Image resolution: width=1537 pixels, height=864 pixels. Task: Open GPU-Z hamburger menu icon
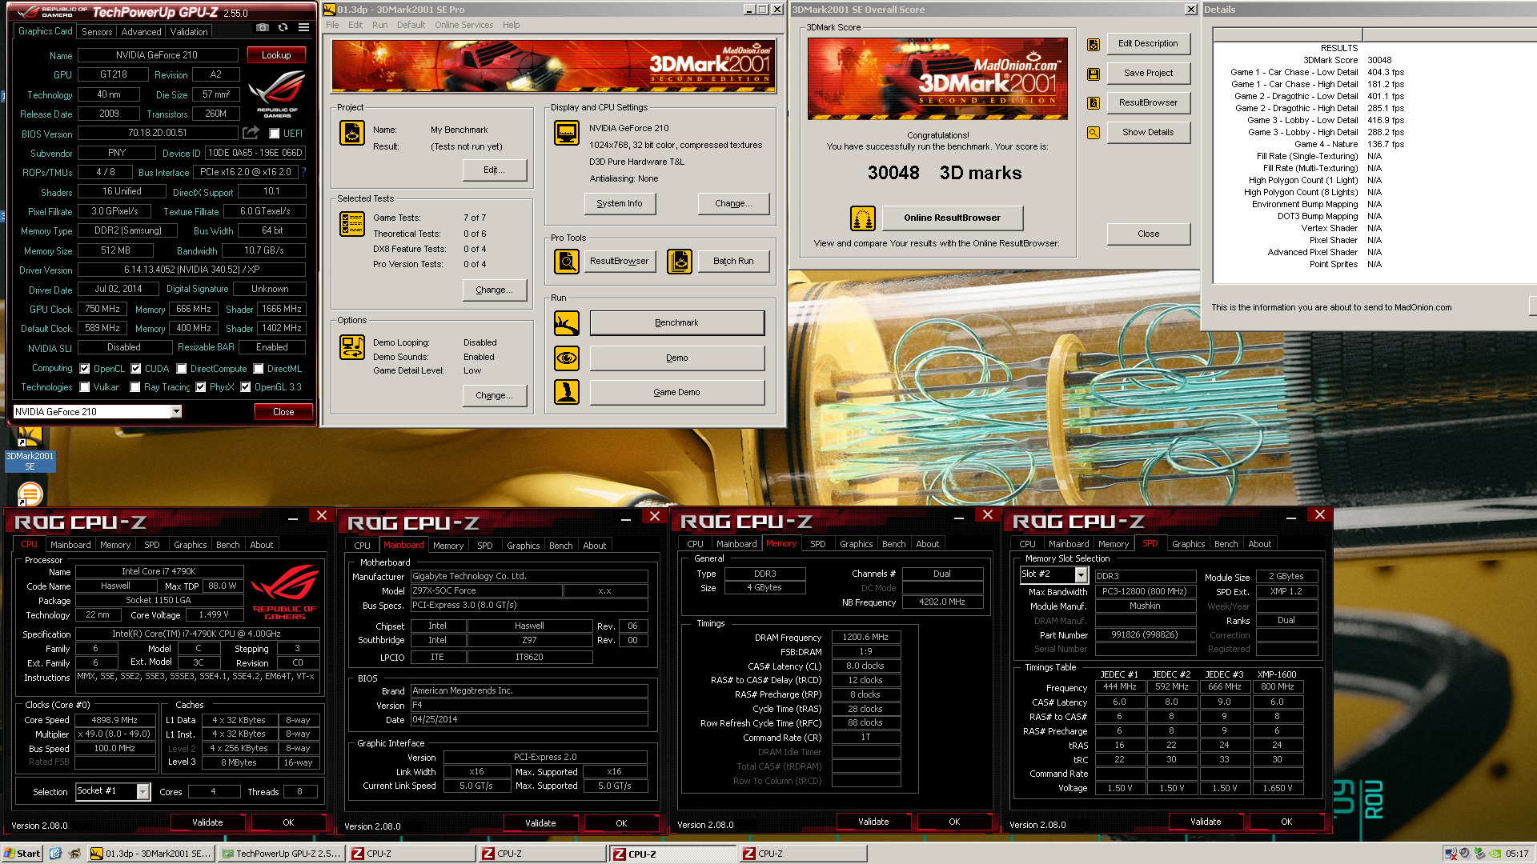(x=304, y=28)
